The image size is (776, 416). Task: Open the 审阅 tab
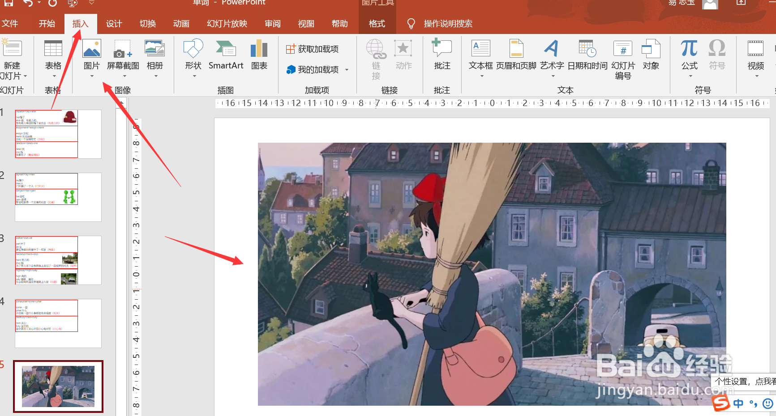(x=273, y=24)
